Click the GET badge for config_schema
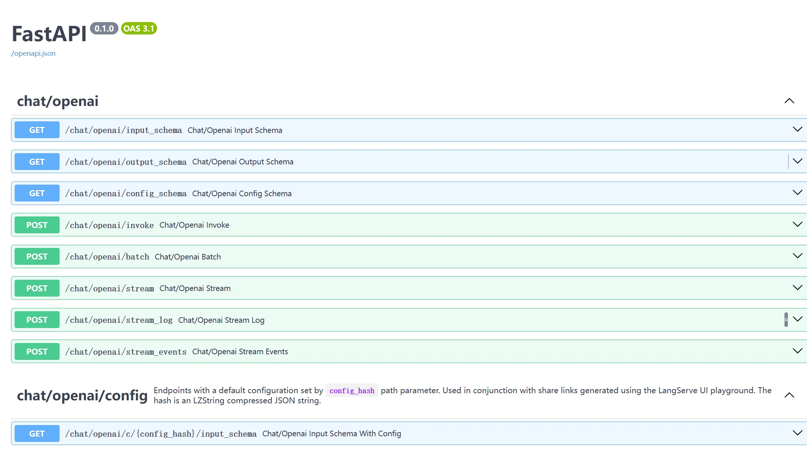The height and width of the screenshot is (452, 807). 37,193
